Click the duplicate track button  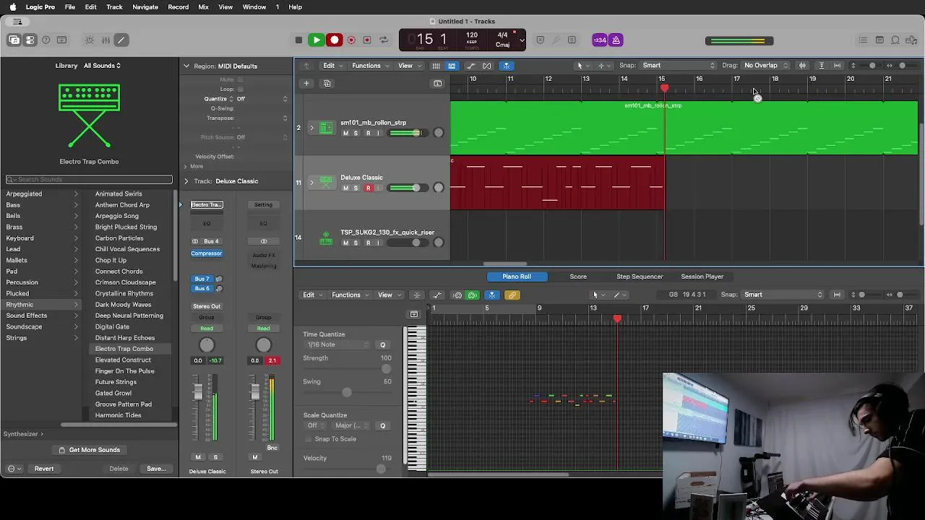pos(327,83)
